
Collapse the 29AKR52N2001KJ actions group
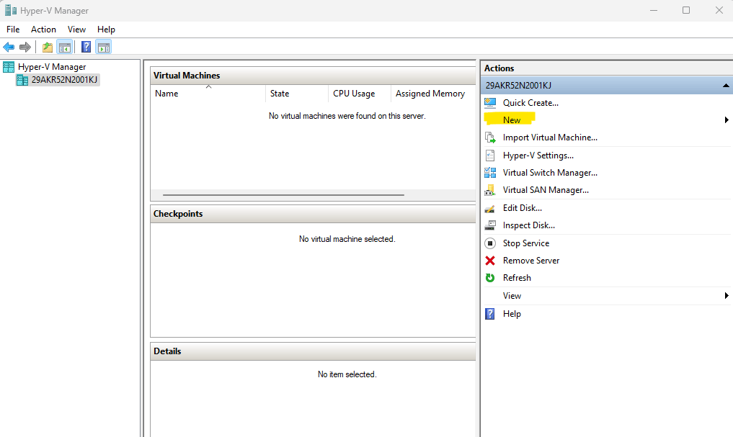coord(725,85)
